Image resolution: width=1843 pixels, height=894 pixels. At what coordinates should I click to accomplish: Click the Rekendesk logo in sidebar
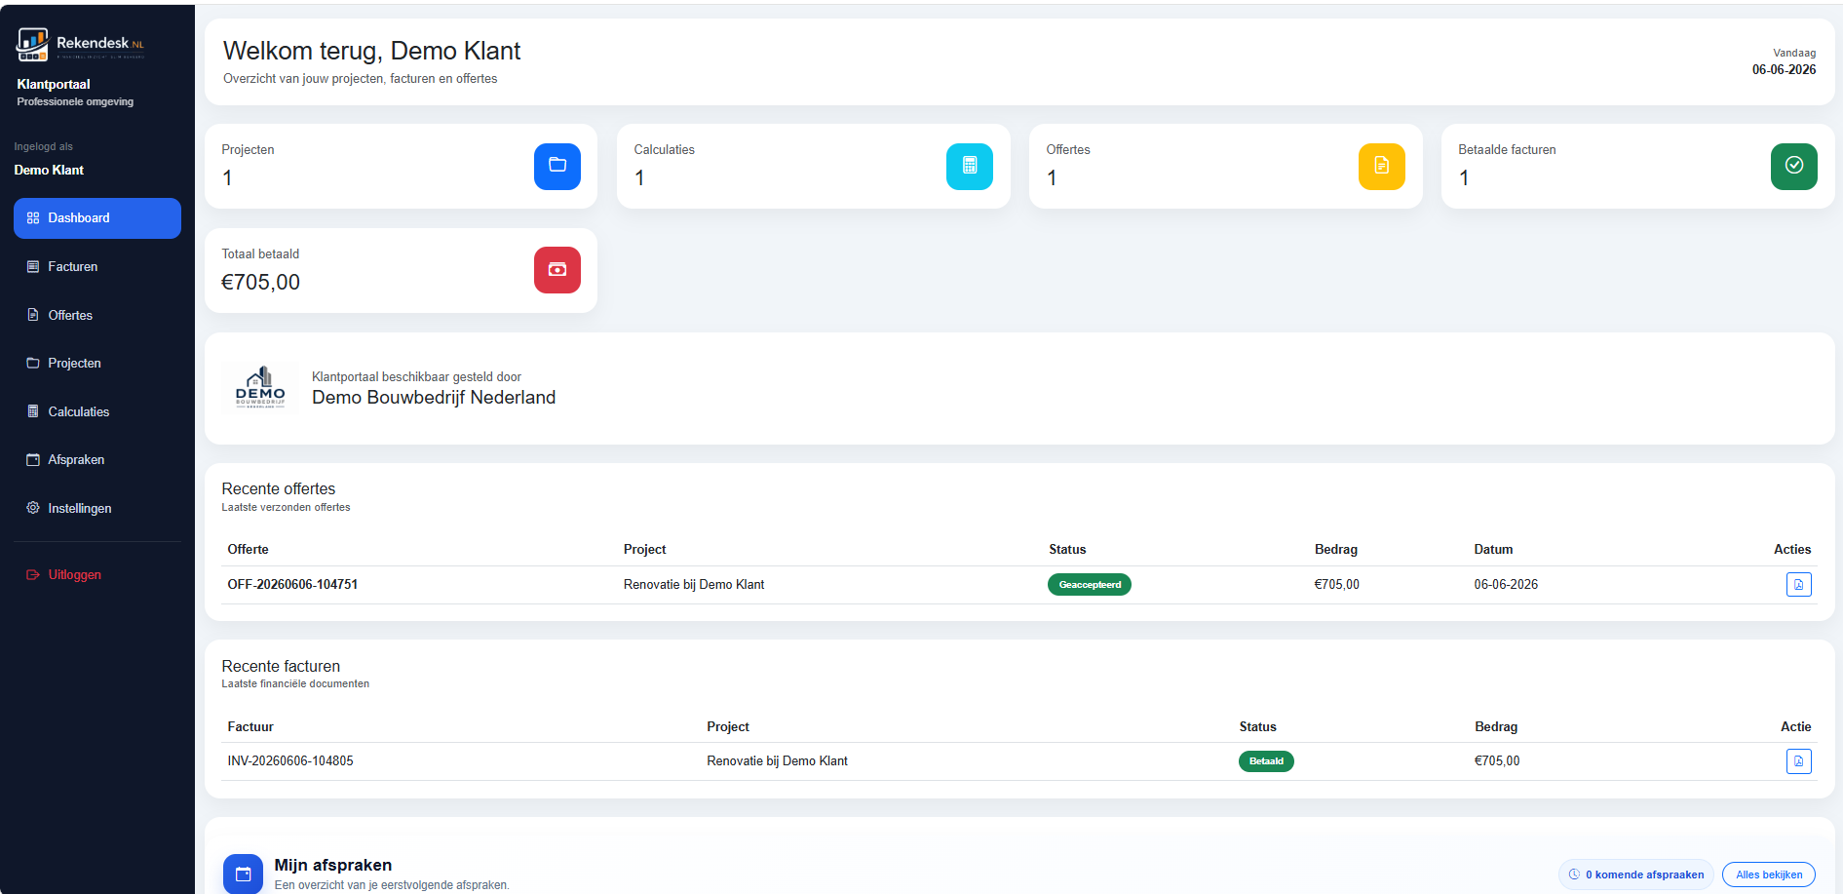click(81, 44)
